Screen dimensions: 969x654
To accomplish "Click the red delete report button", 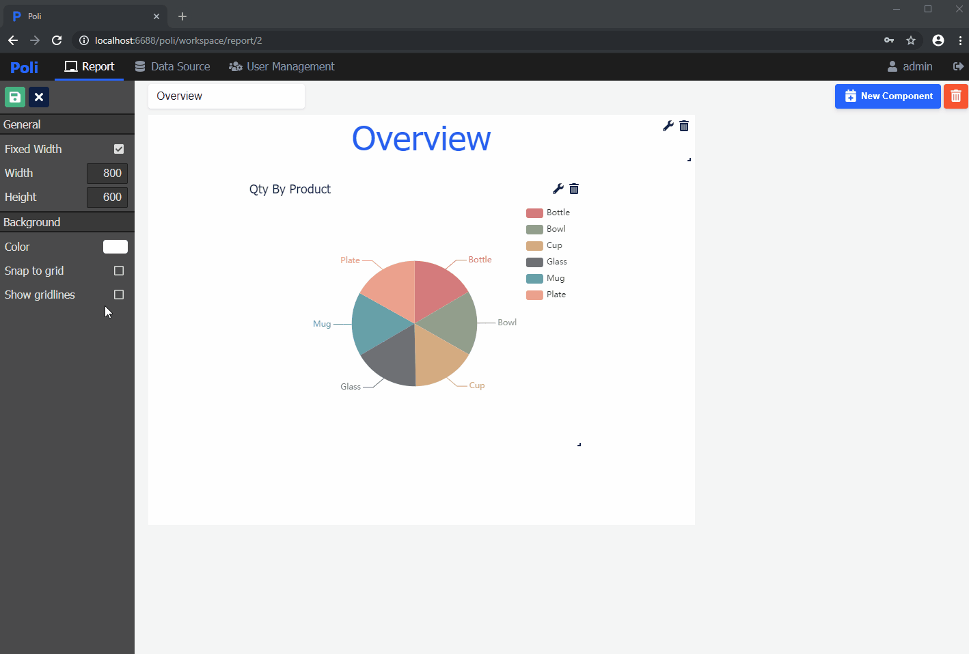I will [955, 96].
